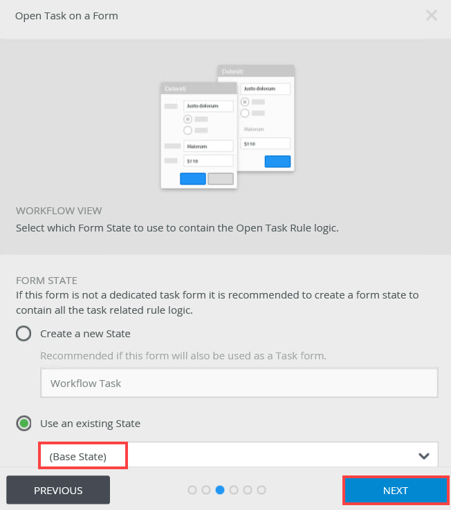The height and width of the screenshot is (510, 451).
Task: Click the NEXT button
Action: pos(396,490)
